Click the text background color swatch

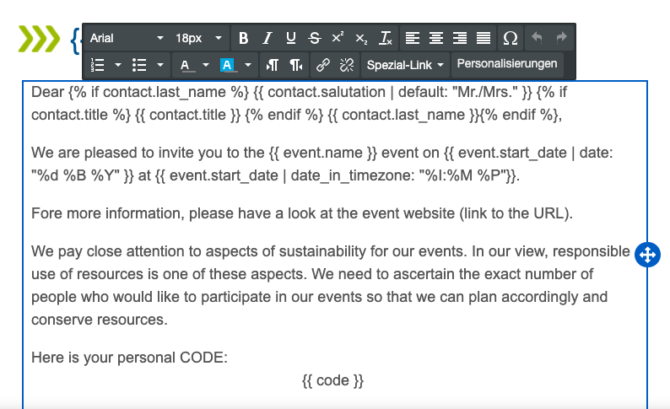[227, 65]
